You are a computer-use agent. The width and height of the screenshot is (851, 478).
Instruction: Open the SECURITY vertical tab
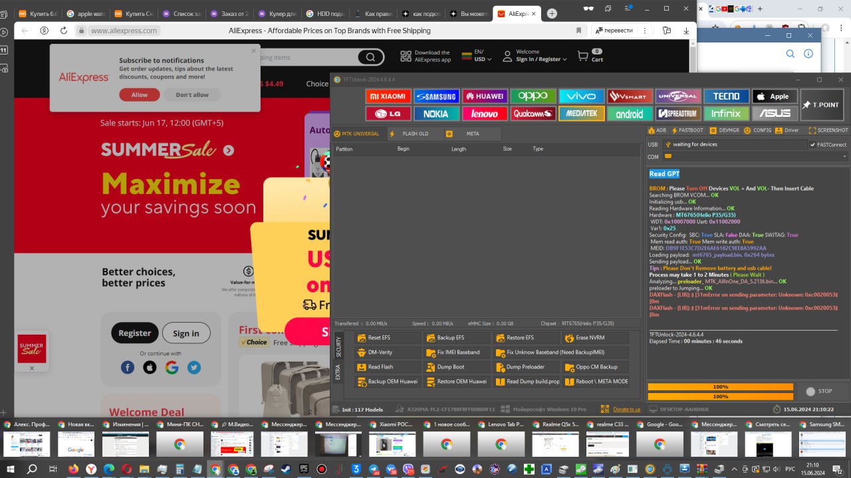(x=338, y=346)
